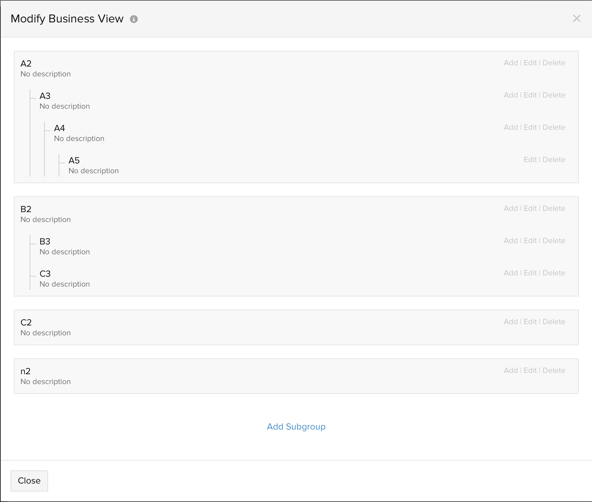The height and width of the screenshot is (502, 592).
Task: Select the A4 tree item
Action: [x=60, y=128]
